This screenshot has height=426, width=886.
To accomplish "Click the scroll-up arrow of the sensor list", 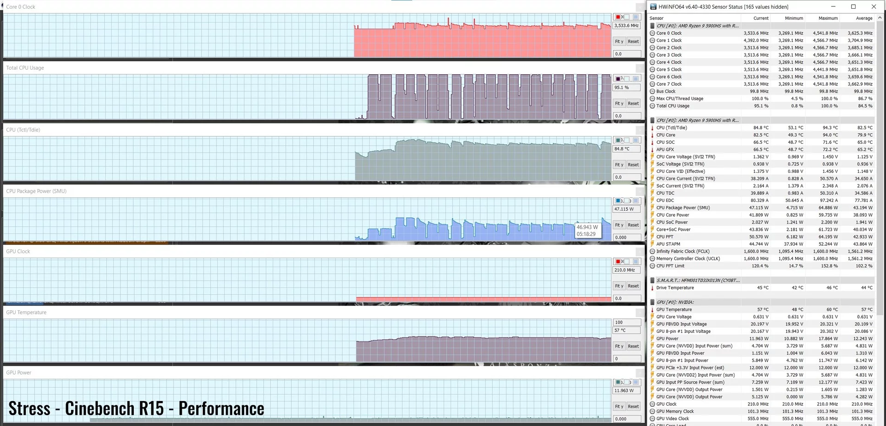I will [880, 18].
